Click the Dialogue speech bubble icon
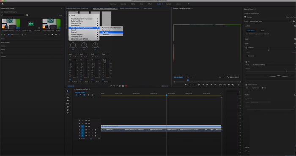This screenshot has height=156, width=296. tap(245, 17)
